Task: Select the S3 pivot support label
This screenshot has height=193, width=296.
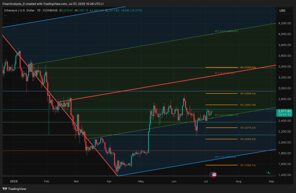Action: 248,128
